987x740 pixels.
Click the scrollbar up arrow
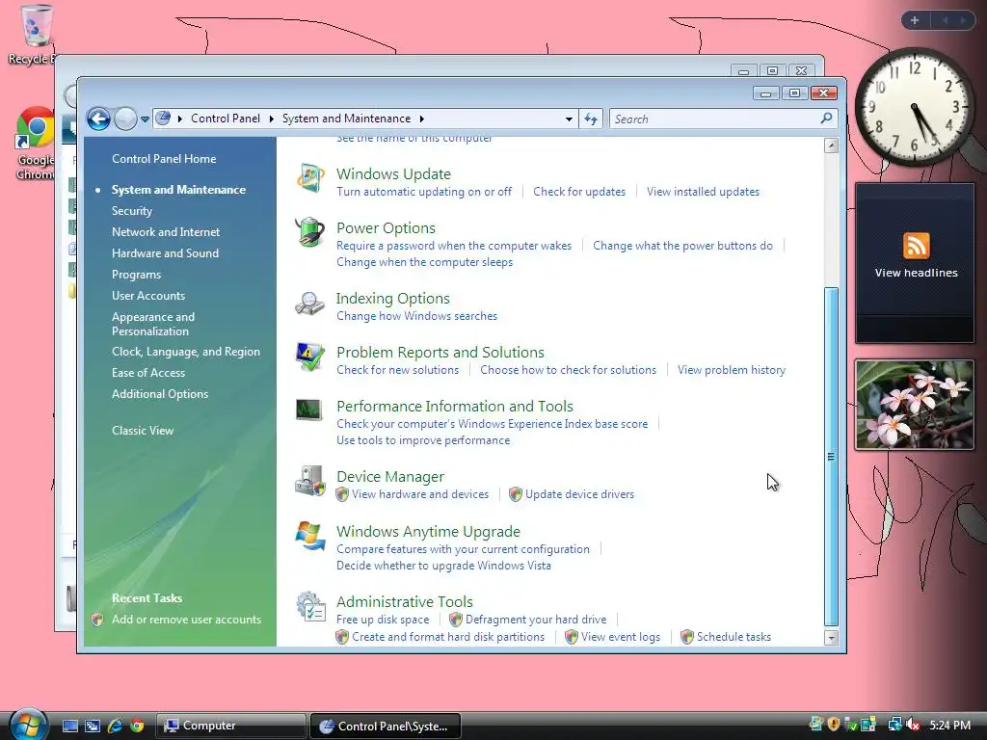coord(831,146)
